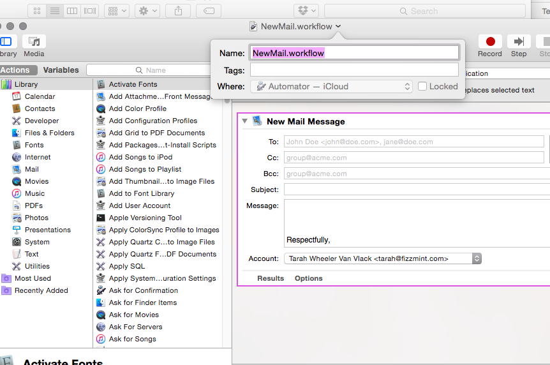Click the Finder Search field

coord(425,11)
